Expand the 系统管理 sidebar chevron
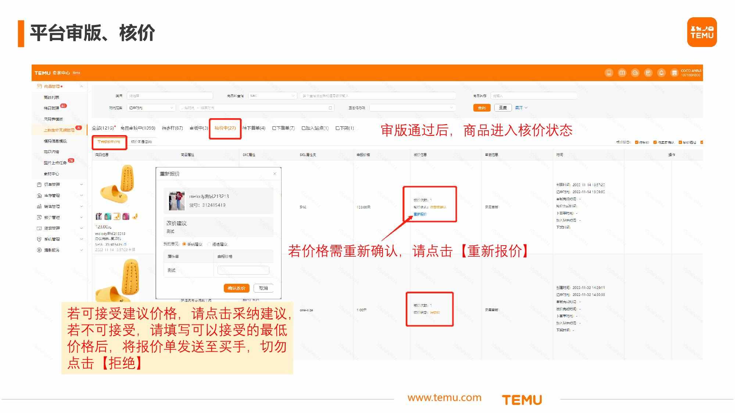The image size is (735, 413). (x=82, y=239)
